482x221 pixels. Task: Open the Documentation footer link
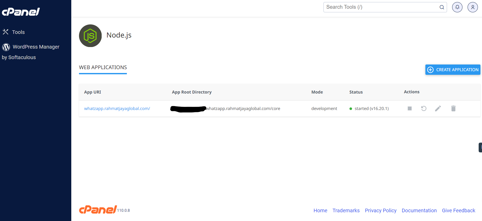(419, 210)
